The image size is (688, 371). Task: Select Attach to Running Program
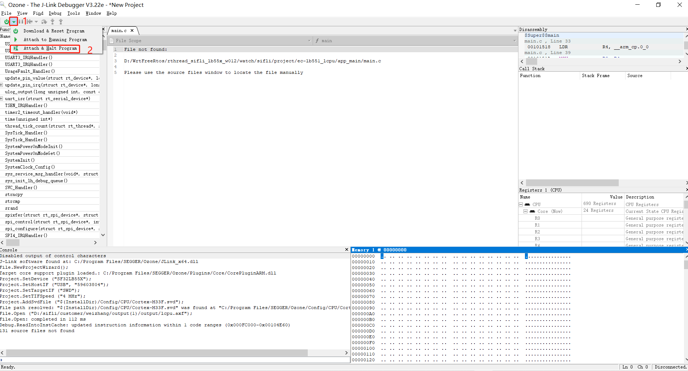click(x=55, y=40)
